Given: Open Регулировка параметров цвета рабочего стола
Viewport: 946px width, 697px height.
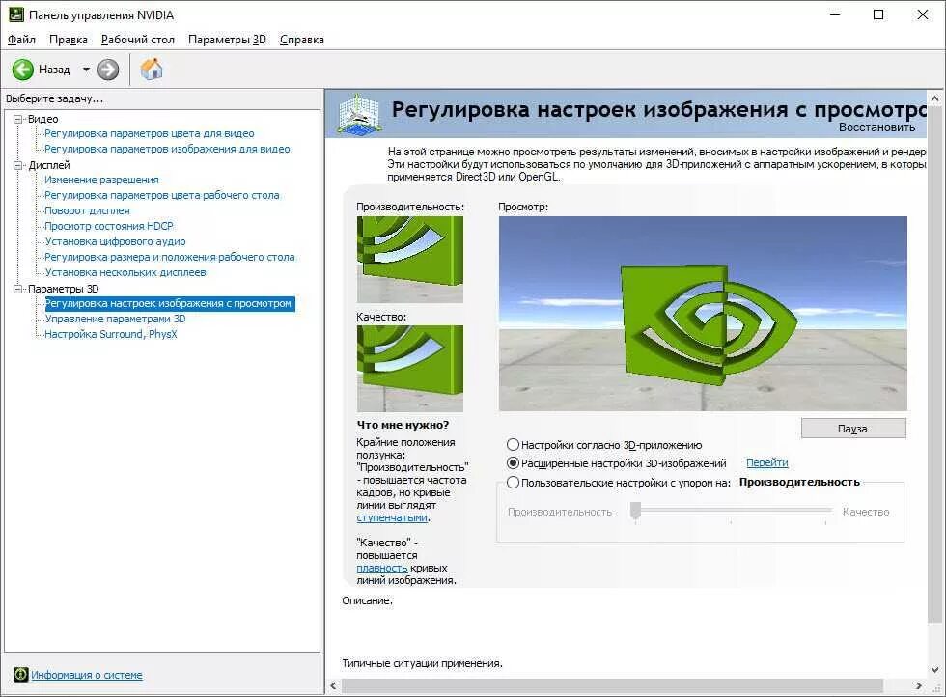Looking at the screenshot, I should pyautogui.click(x=162, y=196).
